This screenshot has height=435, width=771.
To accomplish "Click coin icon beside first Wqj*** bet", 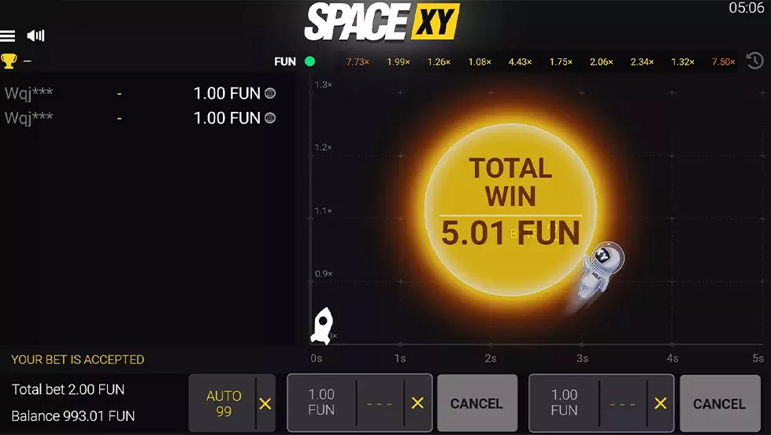I will [270, 93].
